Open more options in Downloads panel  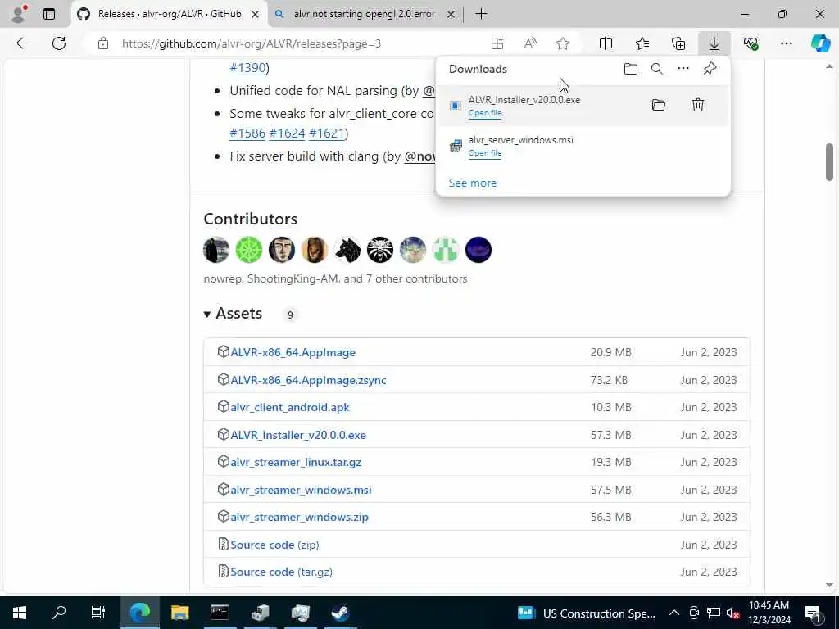coord(683,69)
